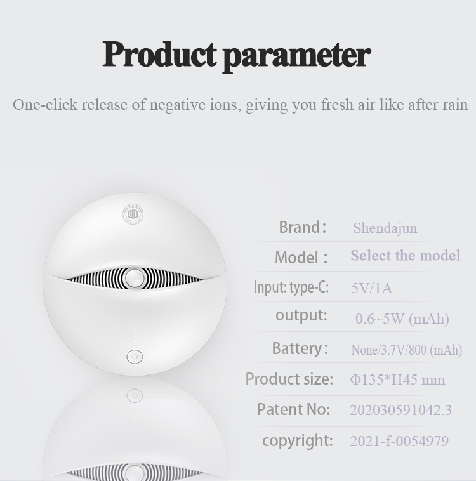The width and height of the screenshot is (476, 481).
Task: Click the 5V/1A input value
Action: pyautogui.click(x=372, y=288)
